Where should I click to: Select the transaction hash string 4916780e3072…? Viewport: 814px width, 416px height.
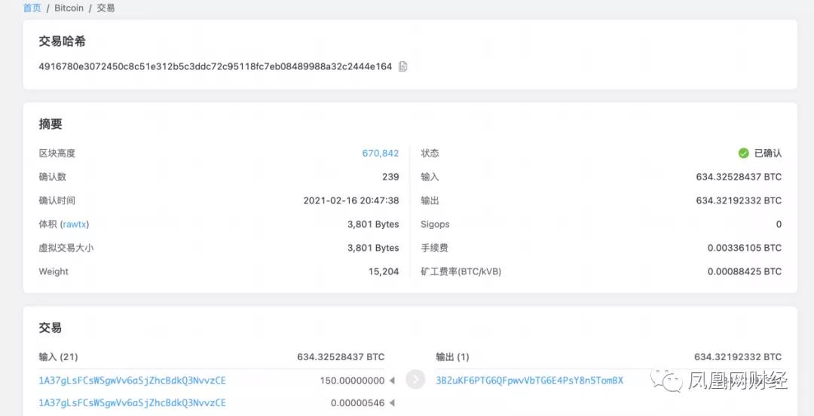(216, 66)
